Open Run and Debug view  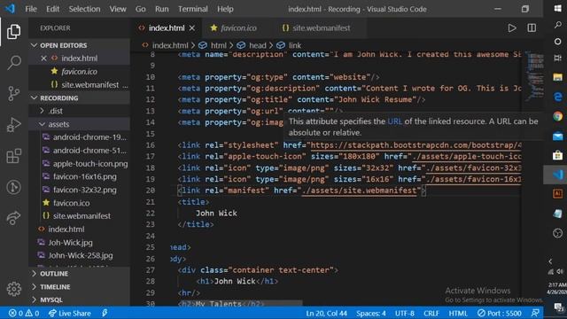tap(14, 125)
